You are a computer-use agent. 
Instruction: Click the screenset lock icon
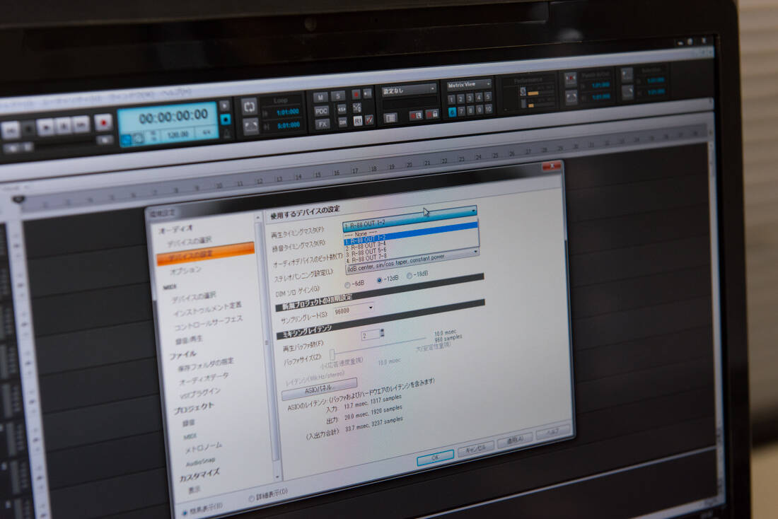pyautogui.click(x=431, y=114)
